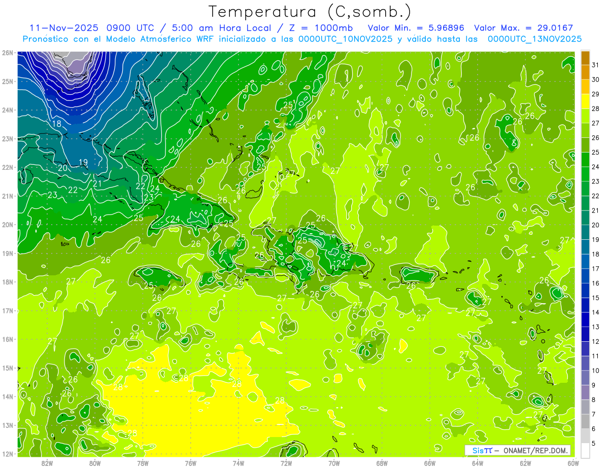This screenshot has height=470, width=609.
Task: Click the legend scale value 17
Action: [596, 269]
